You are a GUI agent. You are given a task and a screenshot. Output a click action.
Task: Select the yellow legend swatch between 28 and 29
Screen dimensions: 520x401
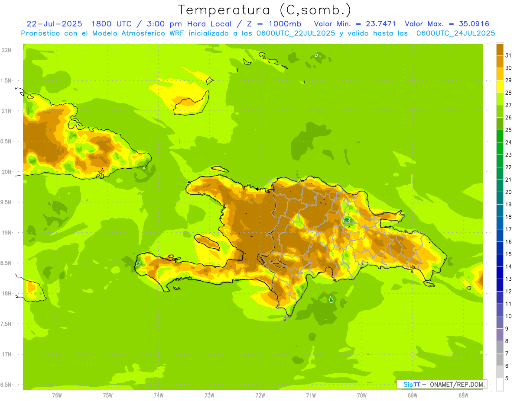(x=500, y=87)
